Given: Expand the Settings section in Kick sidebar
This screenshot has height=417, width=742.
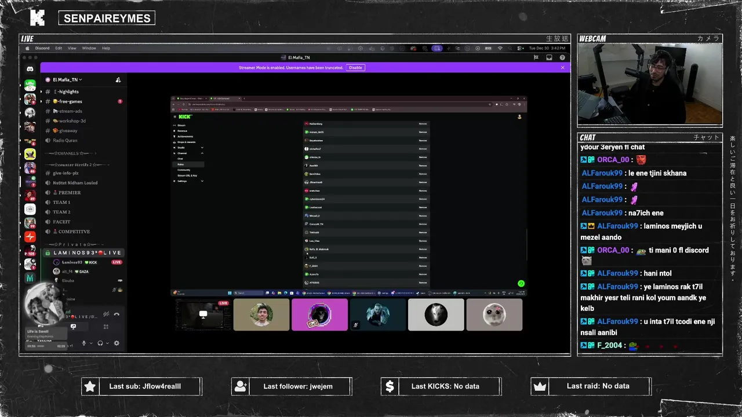Looking at the screenshot, I should [188, 181].
